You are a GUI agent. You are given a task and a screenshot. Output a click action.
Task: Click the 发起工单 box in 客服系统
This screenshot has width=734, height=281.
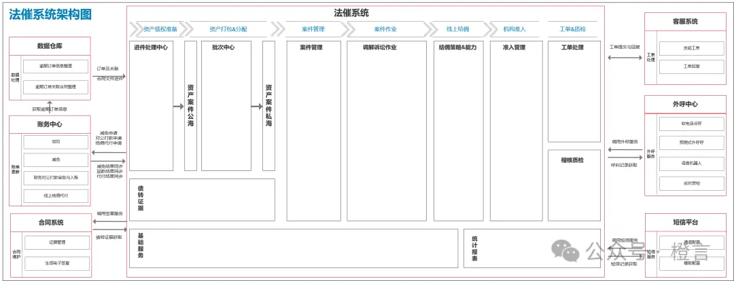pyautogui.click(x=691, y=48)
